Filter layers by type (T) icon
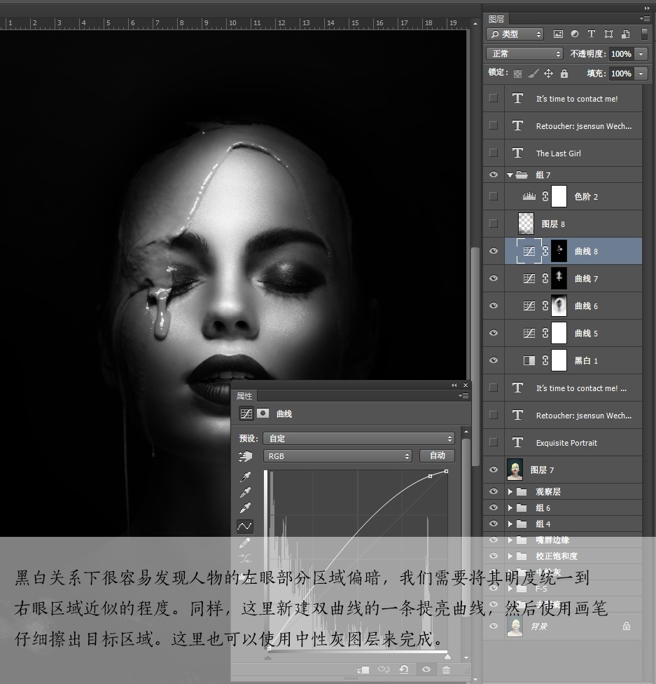This screenshot has height=684, width=656. pyautogui.click(x=591, y=34)
